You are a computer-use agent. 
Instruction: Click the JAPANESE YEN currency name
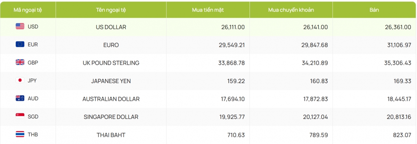point(111,81)
